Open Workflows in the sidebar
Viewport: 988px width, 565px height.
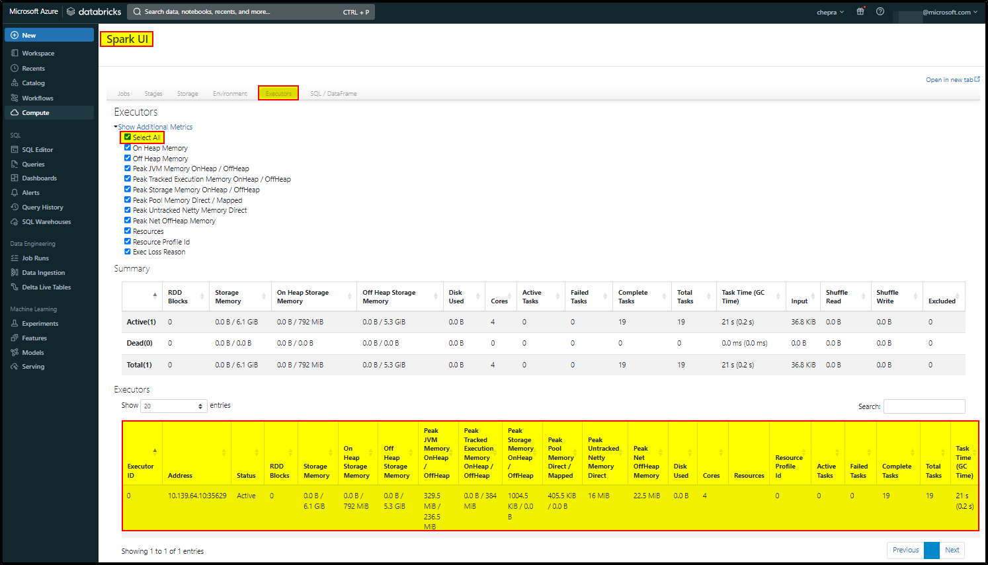[x=49, y=98]
